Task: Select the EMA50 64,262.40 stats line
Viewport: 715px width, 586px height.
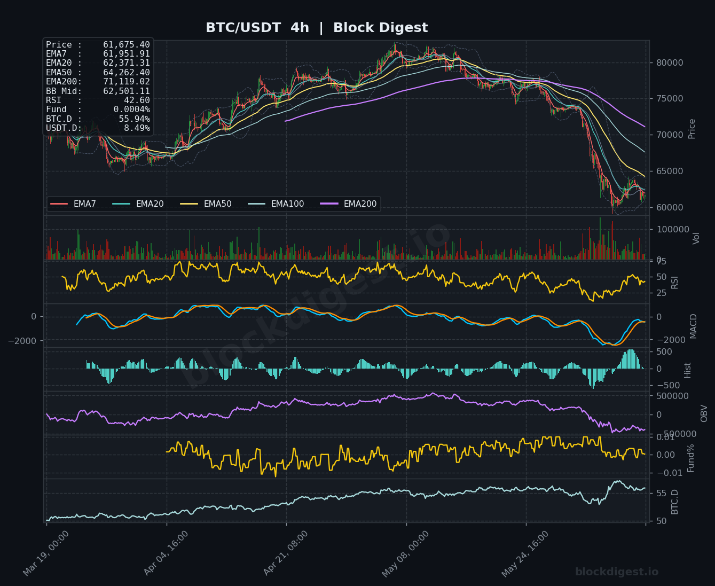Action: tap(98, 73)
